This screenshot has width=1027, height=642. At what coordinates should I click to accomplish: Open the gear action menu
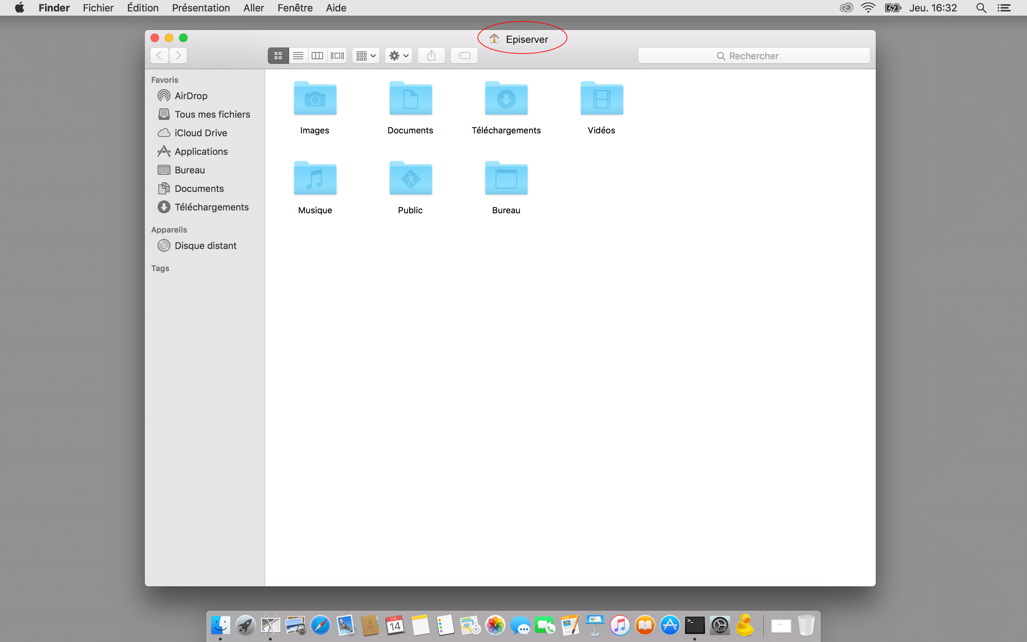(399, 56)
